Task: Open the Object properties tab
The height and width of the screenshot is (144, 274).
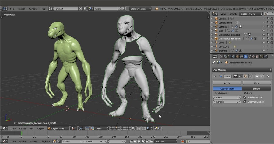Action: tap(237, 57)
